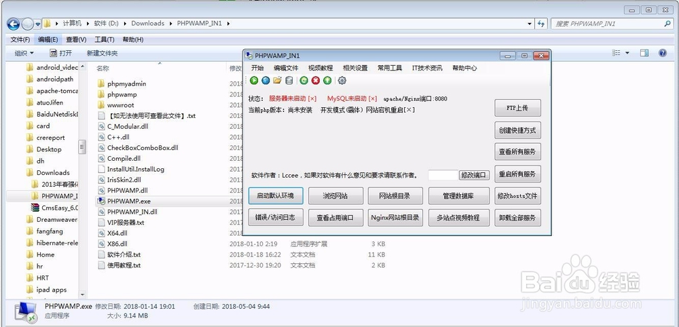Open the recent pages dropdown next to the forward button
679x327 pixels.
[38, 24]
